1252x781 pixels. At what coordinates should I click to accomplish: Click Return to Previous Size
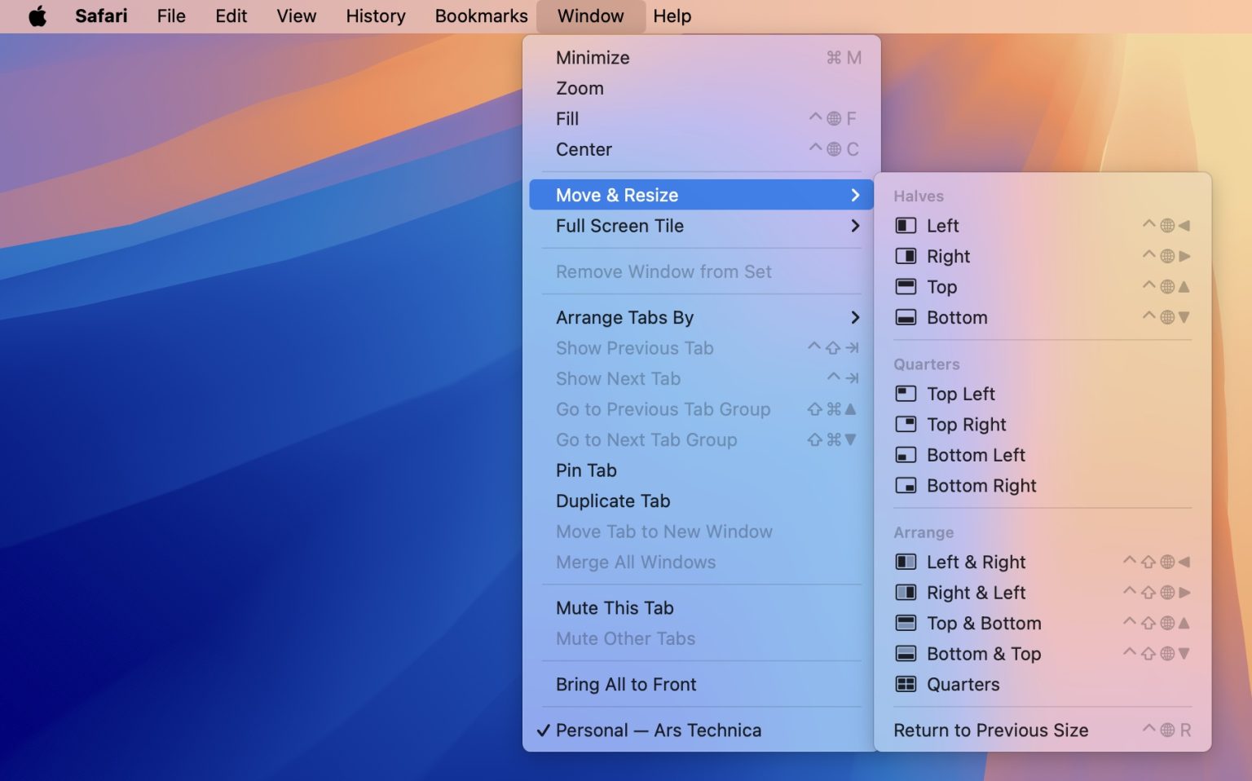990,730
